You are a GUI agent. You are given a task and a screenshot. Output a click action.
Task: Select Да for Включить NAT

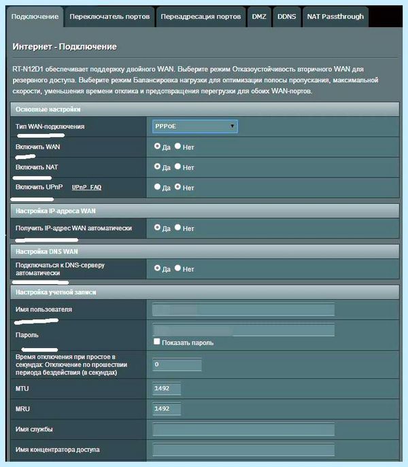157,167
